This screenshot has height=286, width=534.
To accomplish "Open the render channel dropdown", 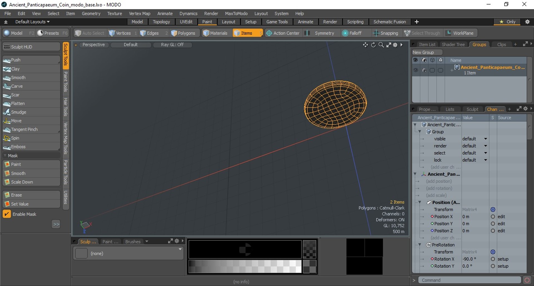I will click(x=486, y=146).
